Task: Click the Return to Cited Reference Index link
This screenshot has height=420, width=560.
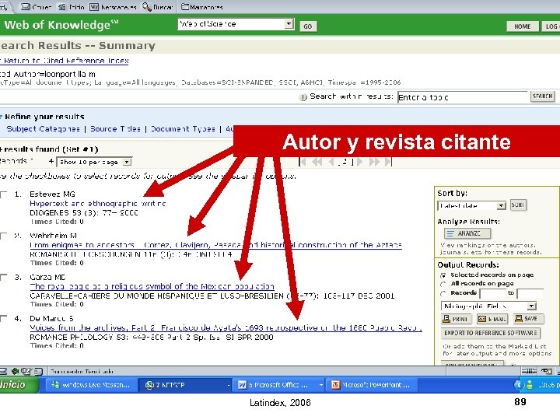Action: coord(65,61)
